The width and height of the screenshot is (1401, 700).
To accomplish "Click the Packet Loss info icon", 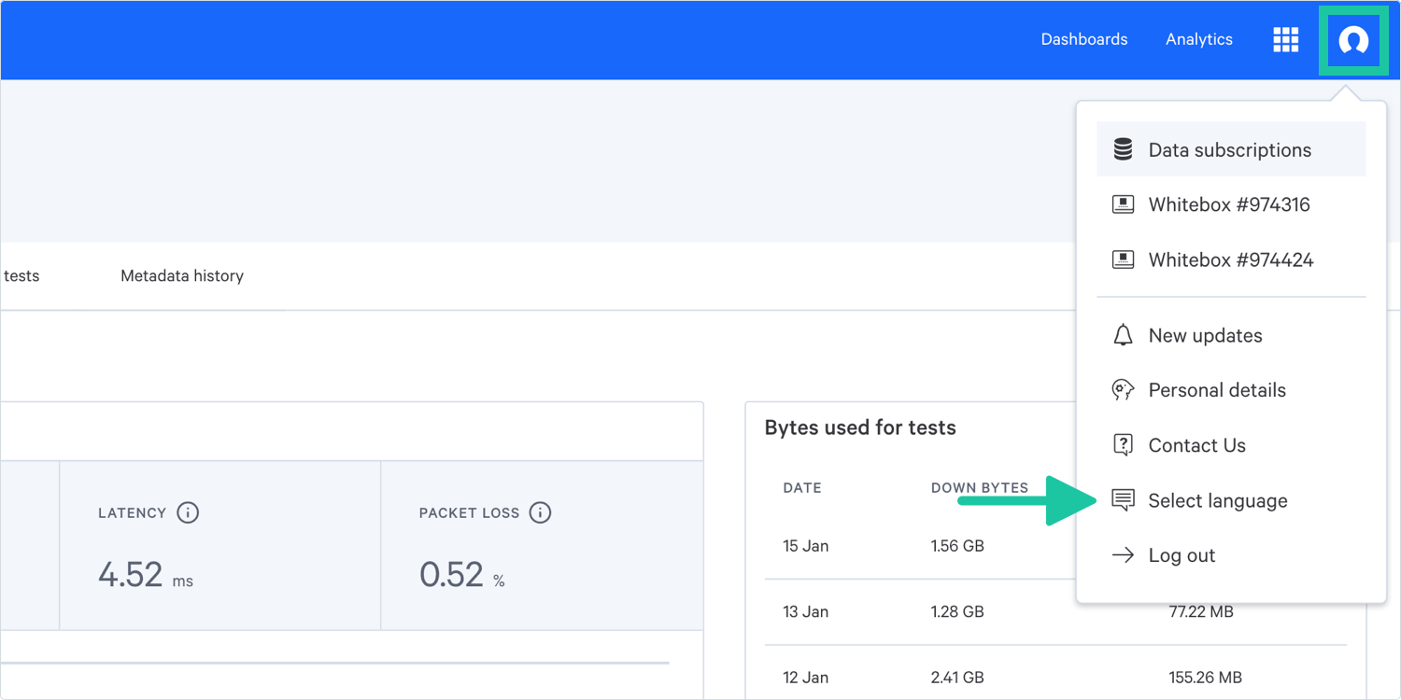I will (540, 512).
